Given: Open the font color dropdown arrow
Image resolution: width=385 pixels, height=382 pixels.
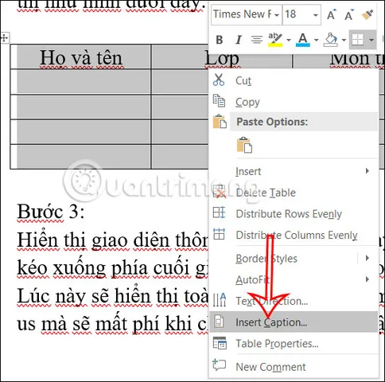Looking at the screenshot, I should pos(317,41).
